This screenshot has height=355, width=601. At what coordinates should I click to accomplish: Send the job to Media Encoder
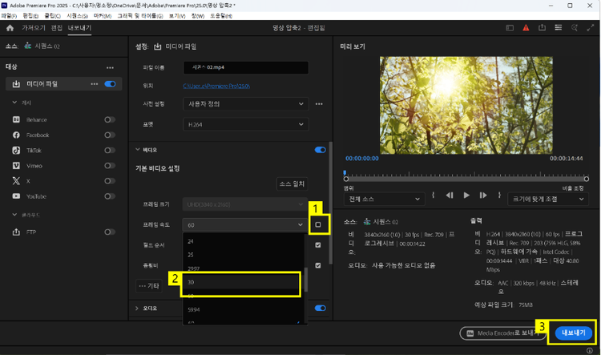[502, 333]
